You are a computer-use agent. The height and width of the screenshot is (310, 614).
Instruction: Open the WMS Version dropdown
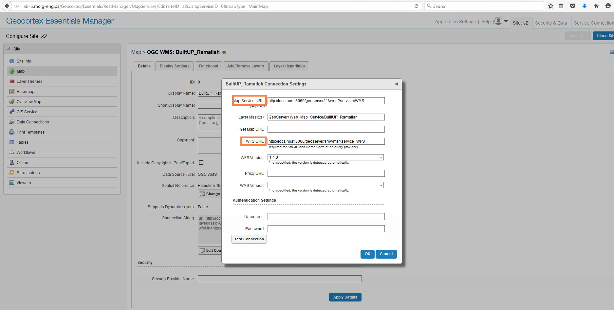click(x=326, y=185)
